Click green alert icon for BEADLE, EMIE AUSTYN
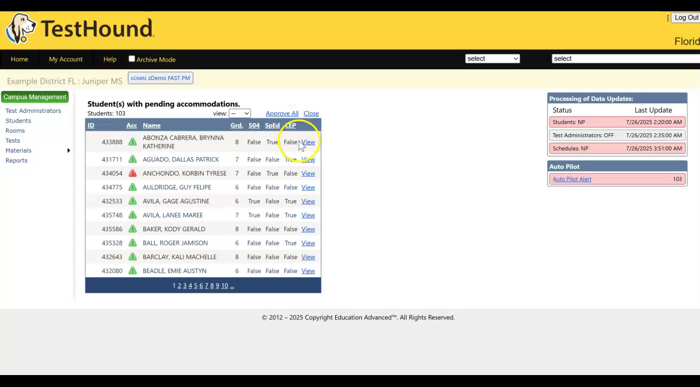Image resolution: width=700 pixels, height=387 pixels. point(133,271)
